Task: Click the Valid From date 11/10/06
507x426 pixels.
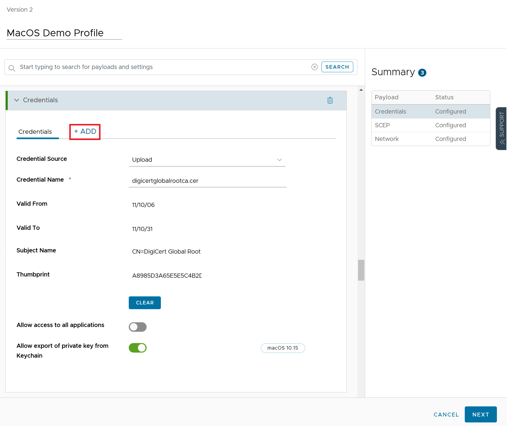Action: tap(143, 205)
